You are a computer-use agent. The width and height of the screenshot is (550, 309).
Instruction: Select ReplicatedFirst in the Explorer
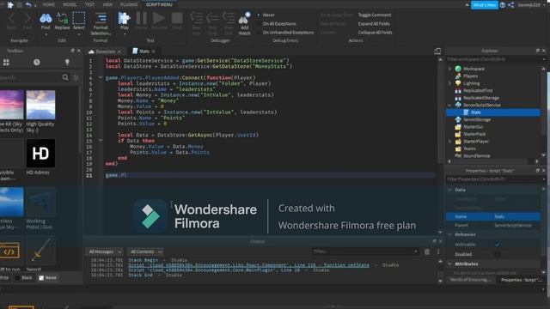(478, 90)
